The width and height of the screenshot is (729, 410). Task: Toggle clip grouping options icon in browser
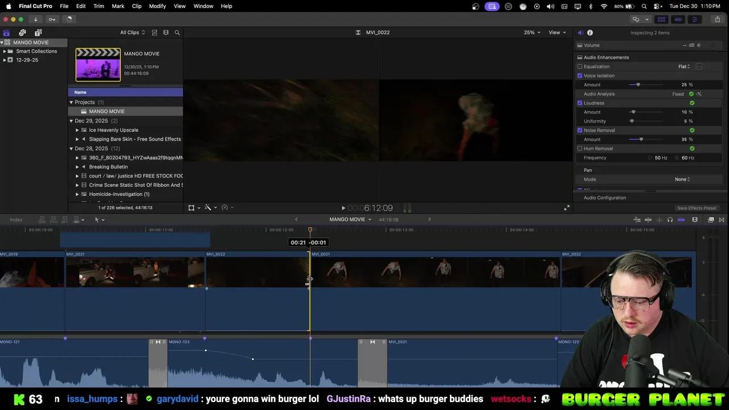154,32
